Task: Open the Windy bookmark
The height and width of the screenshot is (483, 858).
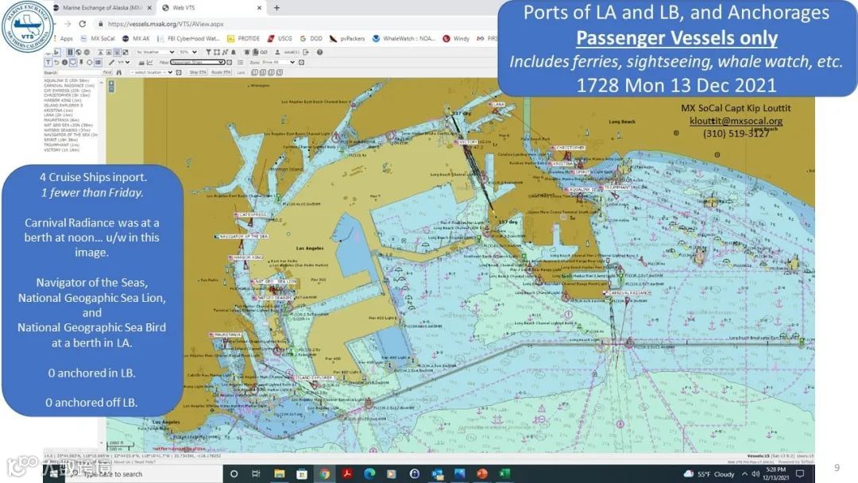Action: (x=456, y=38)
